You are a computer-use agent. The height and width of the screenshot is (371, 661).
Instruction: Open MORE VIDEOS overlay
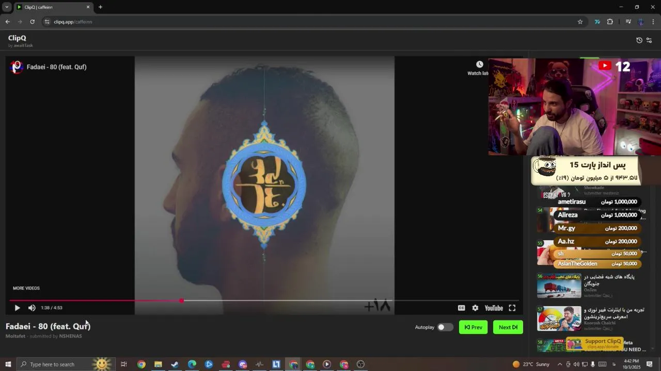[26, 288]
